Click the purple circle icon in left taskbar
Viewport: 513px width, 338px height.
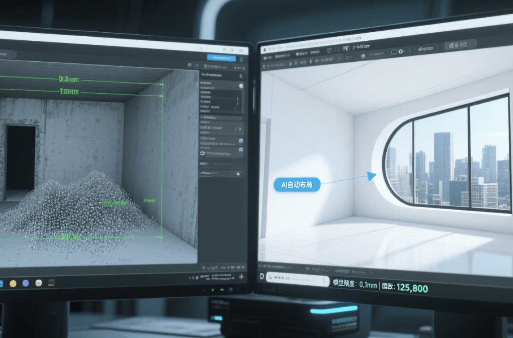point(26,283)
